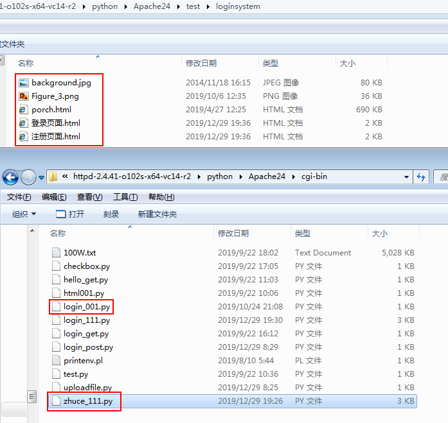Click the 5,028 KB size cell
Viewport: 448px width, 423px height.
click(398, 253)
